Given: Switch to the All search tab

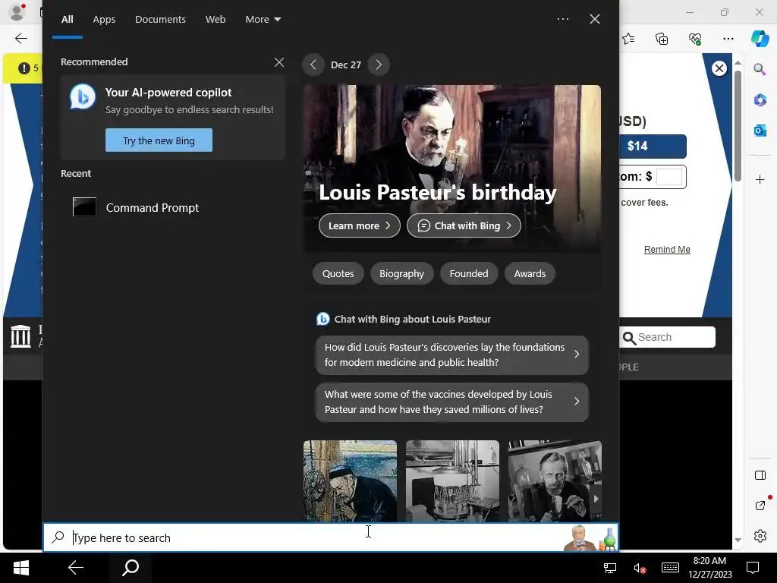Looking at the screenshot, I should [67, 19].
